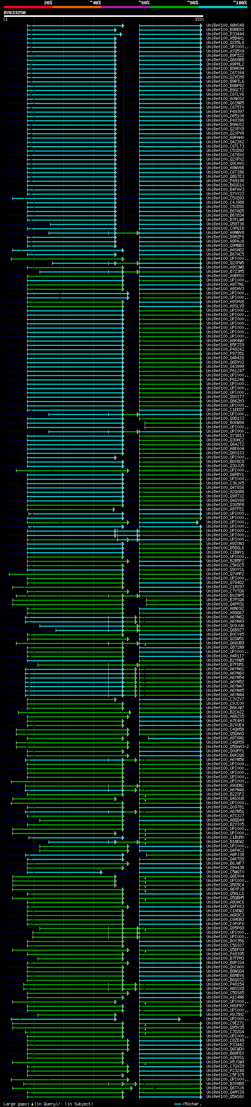Image resolution: width=251 pixels, height=1107 pixels.
Task: Click the '=50char.' scale legend
Action: [x=191, y=1103]
